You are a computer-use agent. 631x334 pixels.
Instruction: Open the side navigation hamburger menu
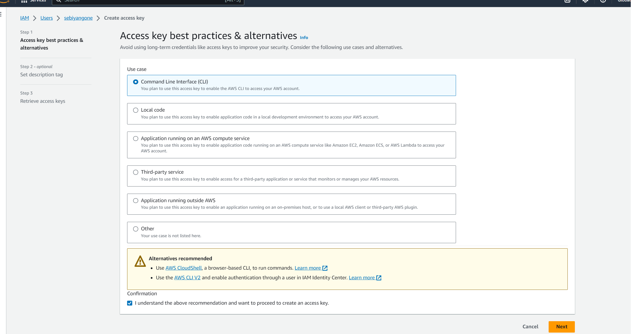[1, 14]
